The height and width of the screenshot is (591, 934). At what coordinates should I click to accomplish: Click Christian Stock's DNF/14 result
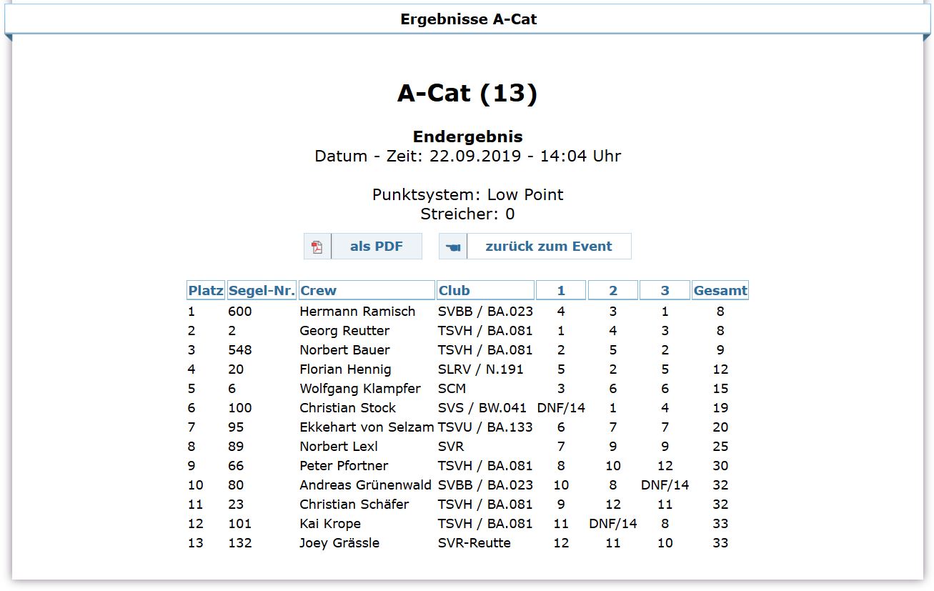[561, 408]
